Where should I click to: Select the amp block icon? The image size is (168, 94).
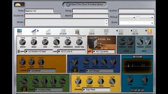tap(77, 32)
